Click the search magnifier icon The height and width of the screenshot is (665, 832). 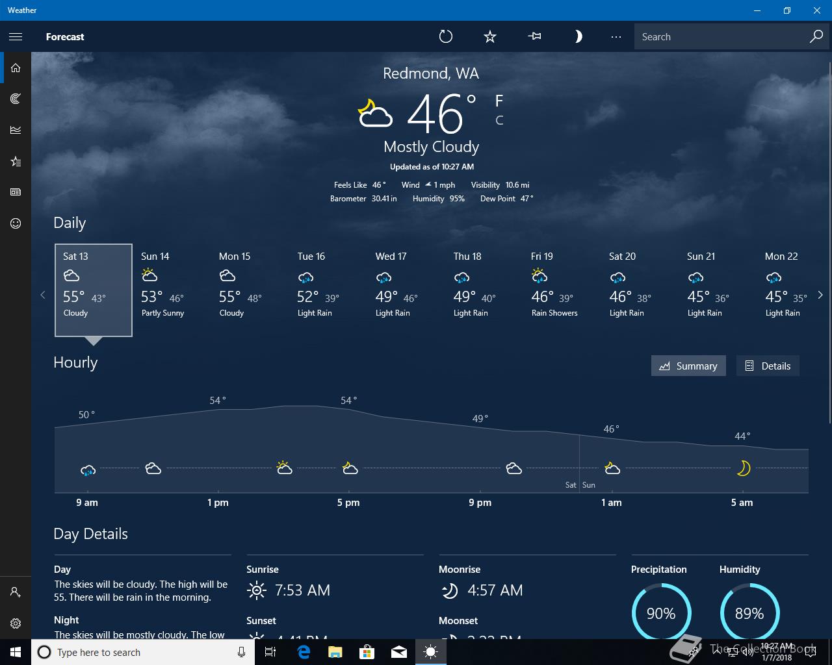point(816,37)
